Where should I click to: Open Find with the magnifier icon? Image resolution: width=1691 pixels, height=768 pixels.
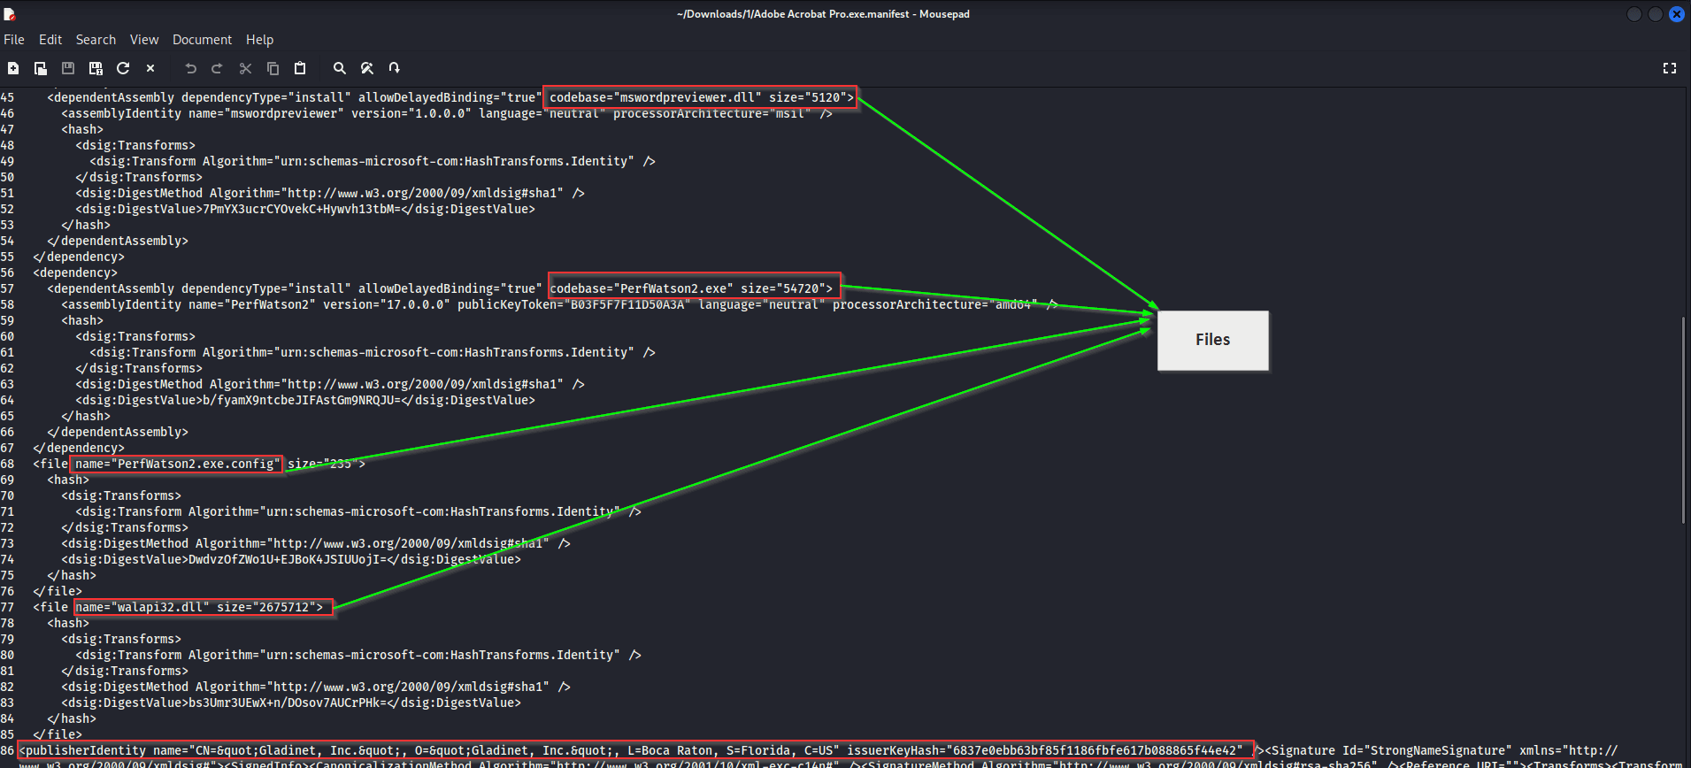coord(339,68)
